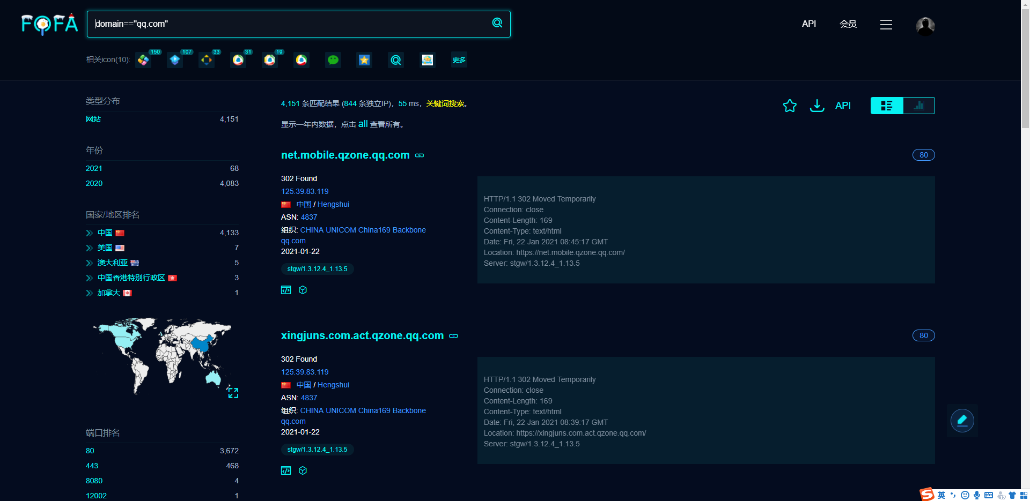Select the green WeChat bubble related icon
Viewport: 1030px width, 501px height.
click(x=333, y=60)
